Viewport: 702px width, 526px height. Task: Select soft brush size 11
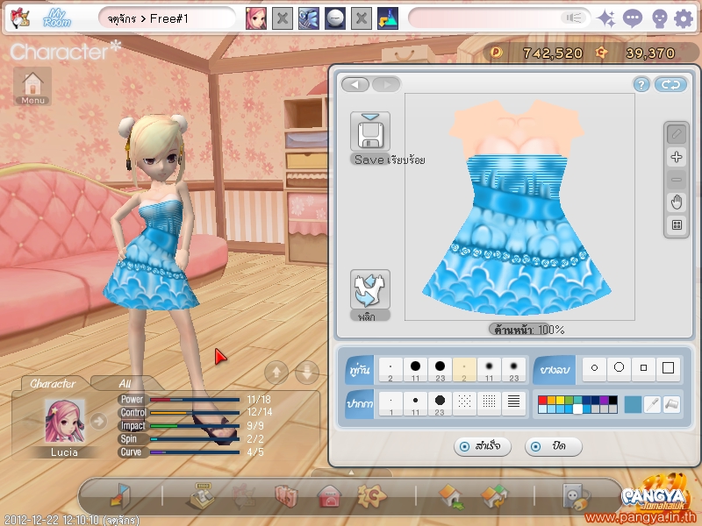489,370
